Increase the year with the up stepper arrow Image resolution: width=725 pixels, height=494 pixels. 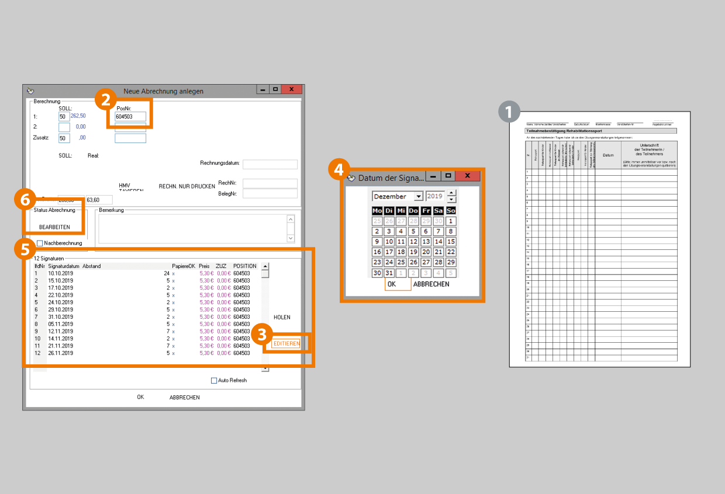coord(451,193)
